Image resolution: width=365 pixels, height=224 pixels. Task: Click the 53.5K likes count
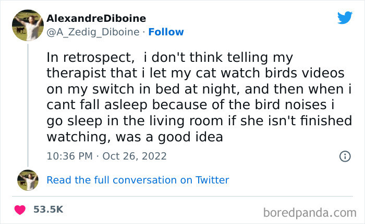pos(48,209)
